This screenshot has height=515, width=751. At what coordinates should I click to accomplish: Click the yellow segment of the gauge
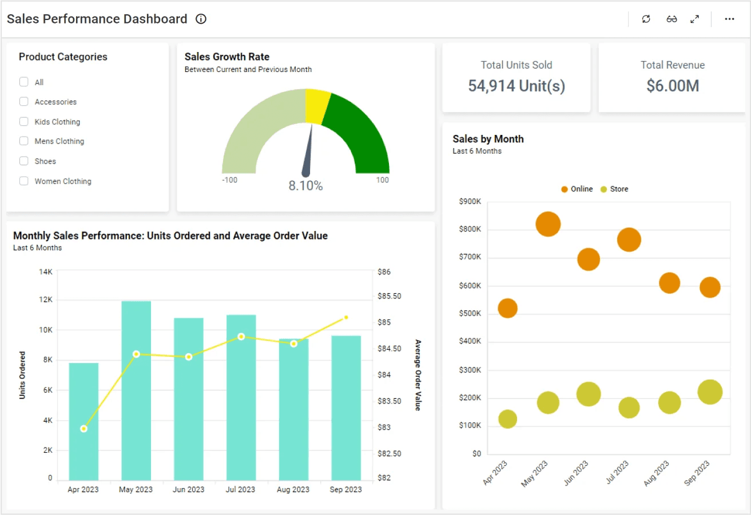[x=318, y=106]
